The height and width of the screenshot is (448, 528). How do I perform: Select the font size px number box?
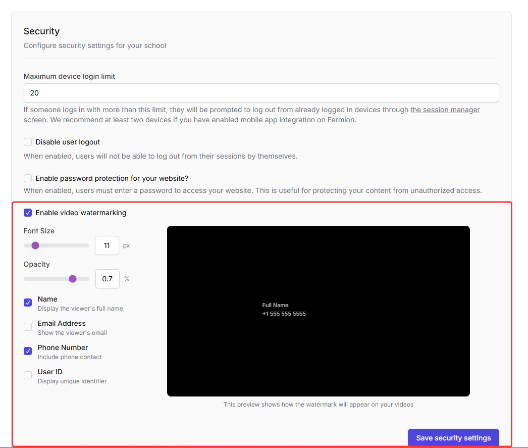click(x=107, y=245)
